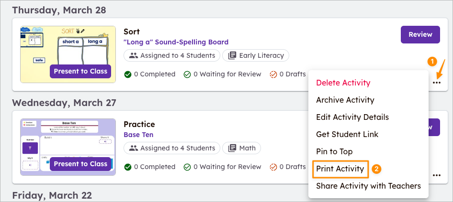Open Base Ten activity thumbnail
453x202 pixels.
(68, 147)
